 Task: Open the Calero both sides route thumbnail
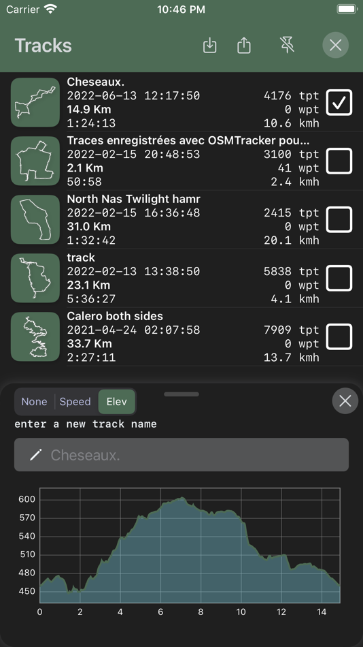click(35, 336)
